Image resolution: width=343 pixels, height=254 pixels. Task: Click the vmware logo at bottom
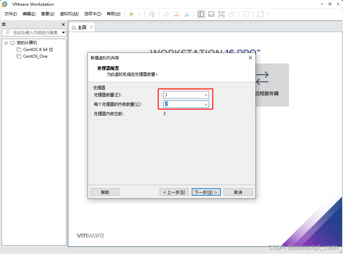91,235
